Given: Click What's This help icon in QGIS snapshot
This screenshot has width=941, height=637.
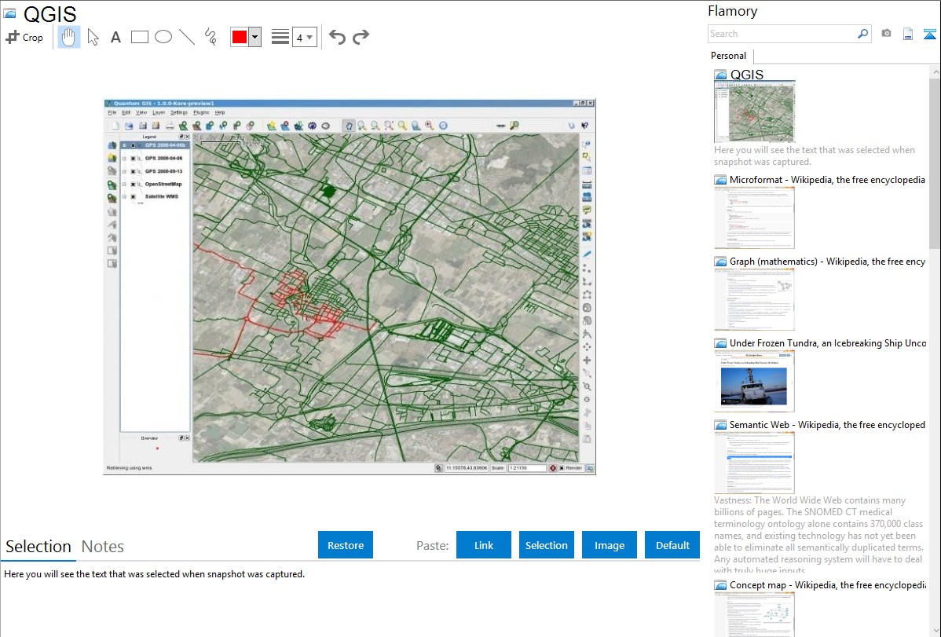Looking at the screenshot, I should coord(584,126).
